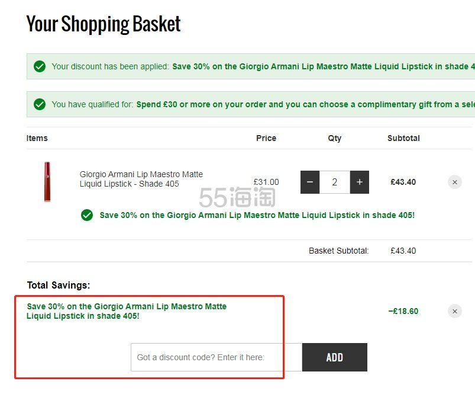Open the Save 30% discount banner text
The image size is (475, 394).
(324, 66)
